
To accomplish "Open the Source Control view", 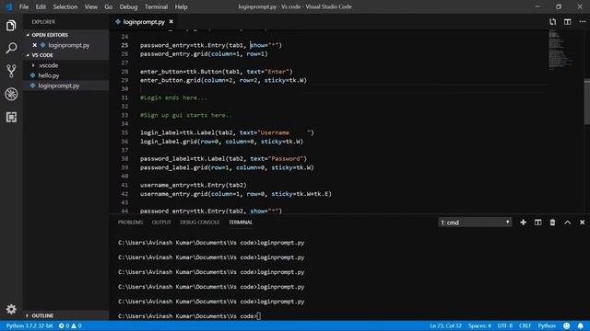I will click(x=11, y=71).
